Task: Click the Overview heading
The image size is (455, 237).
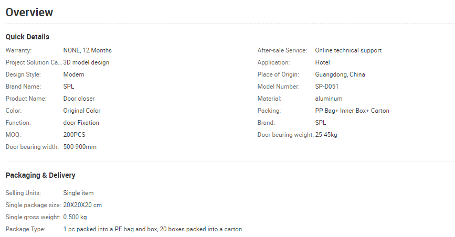Action: pos(29,13)
